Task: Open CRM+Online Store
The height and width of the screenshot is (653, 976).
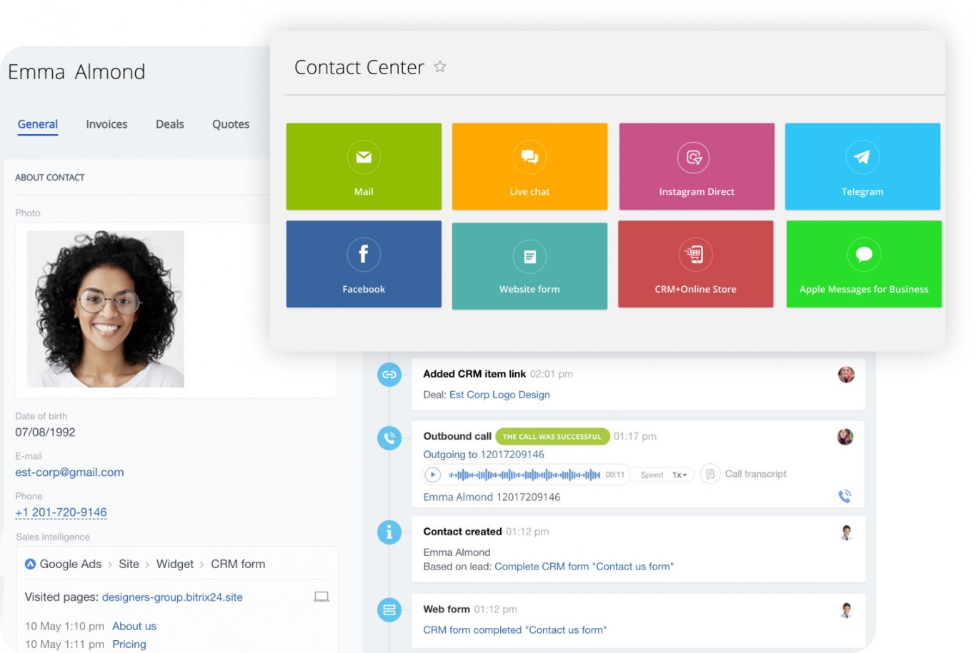Action: click(x=696, y=264)
